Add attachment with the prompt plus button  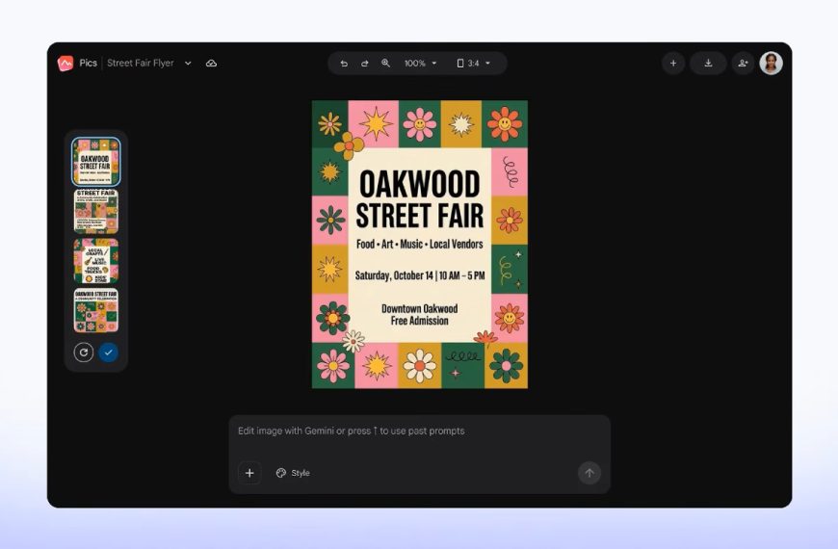249,473
